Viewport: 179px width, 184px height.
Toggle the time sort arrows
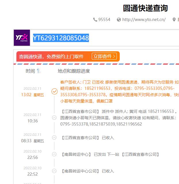(x=39, y=71)
